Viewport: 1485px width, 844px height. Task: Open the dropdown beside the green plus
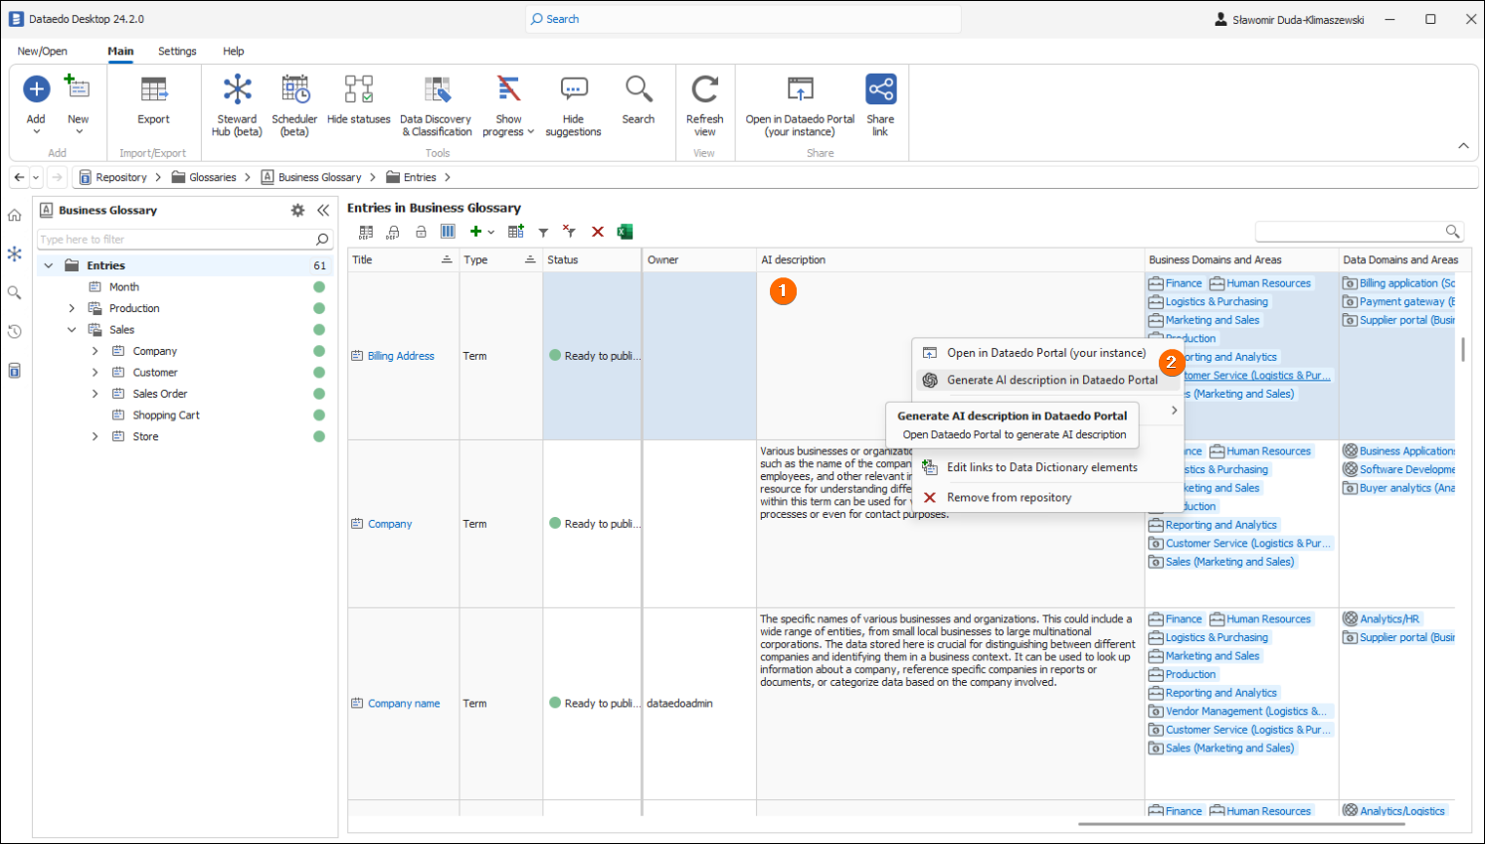[491, 233]
